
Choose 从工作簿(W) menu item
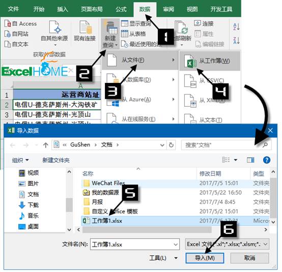[x=210, y=61]
